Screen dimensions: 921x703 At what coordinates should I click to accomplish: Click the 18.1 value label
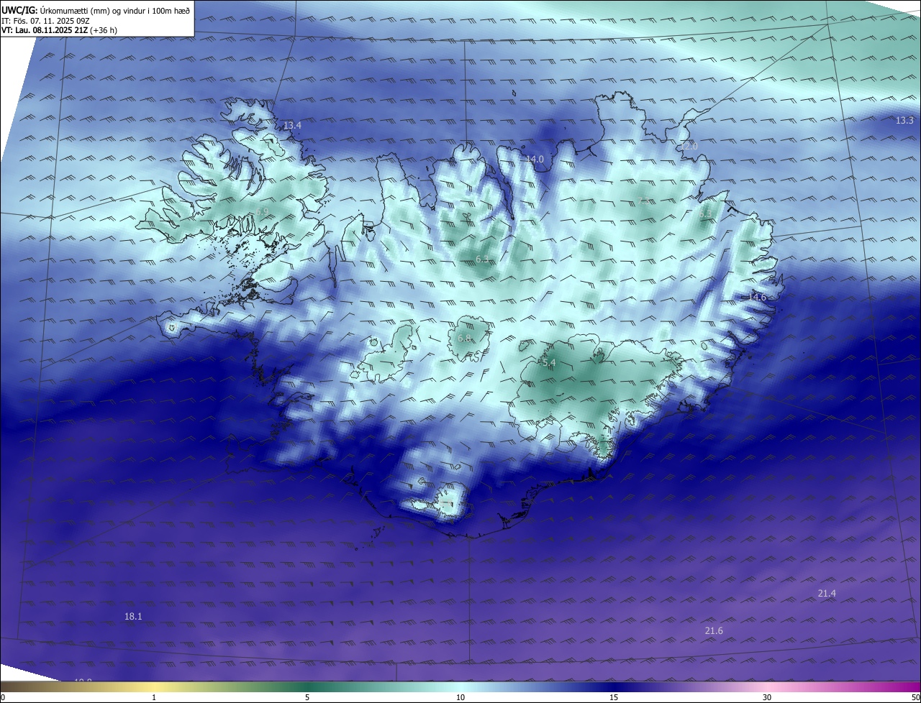[x=133, y=616]
